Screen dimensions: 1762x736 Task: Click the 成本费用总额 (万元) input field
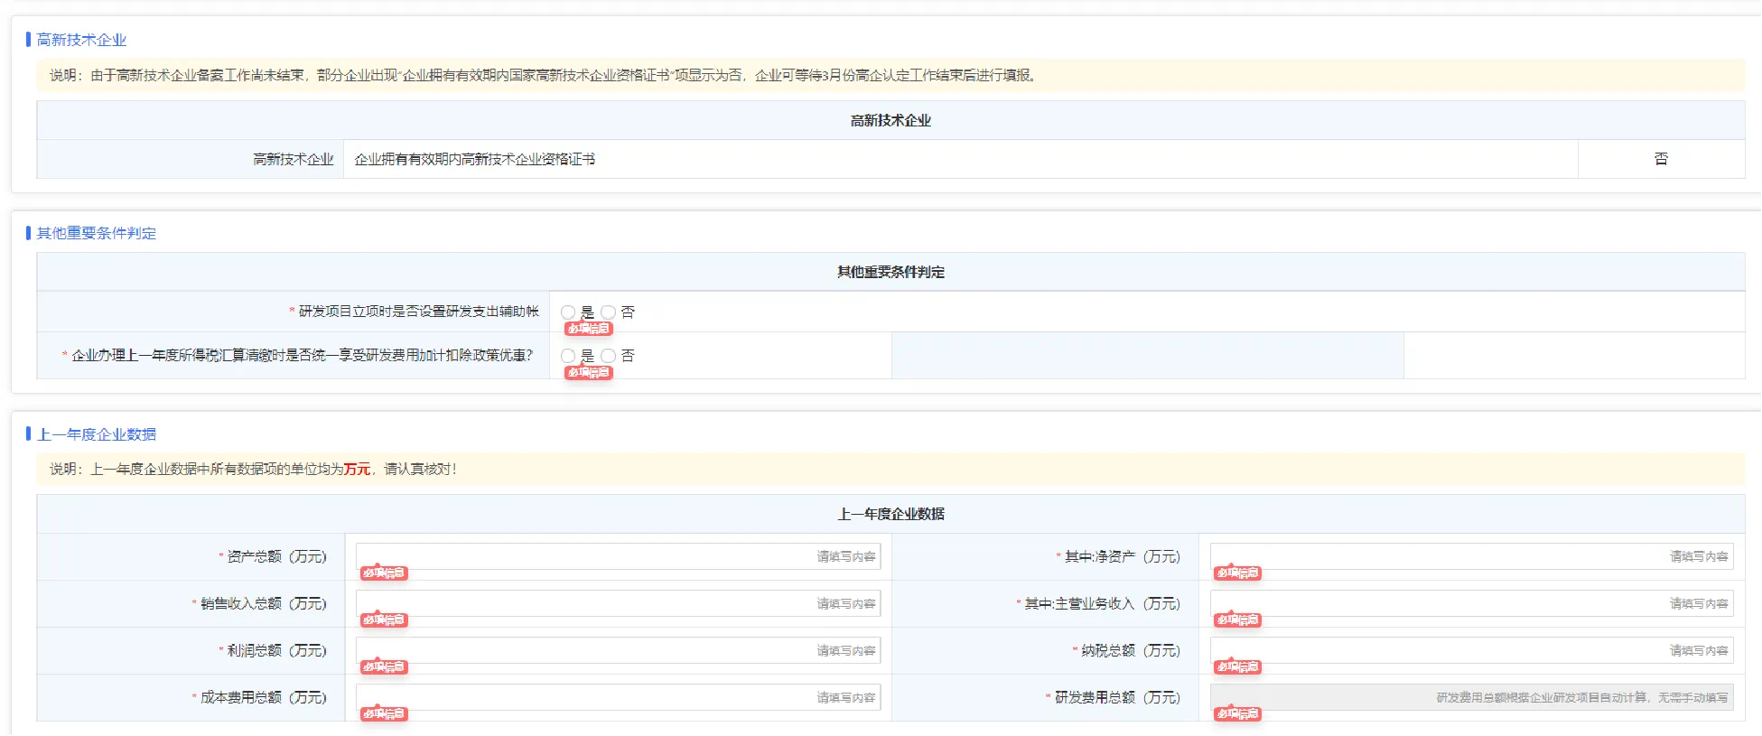pos(619,697)
